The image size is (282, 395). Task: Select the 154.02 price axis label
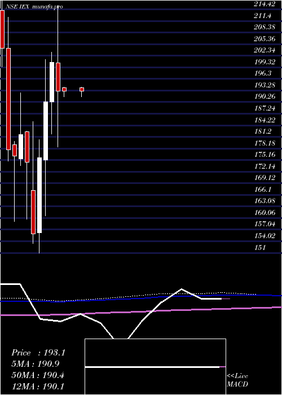click(x=265, y=235)
